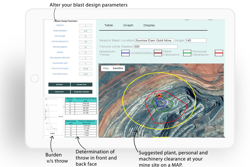Open the Table tab

[109, 25]
